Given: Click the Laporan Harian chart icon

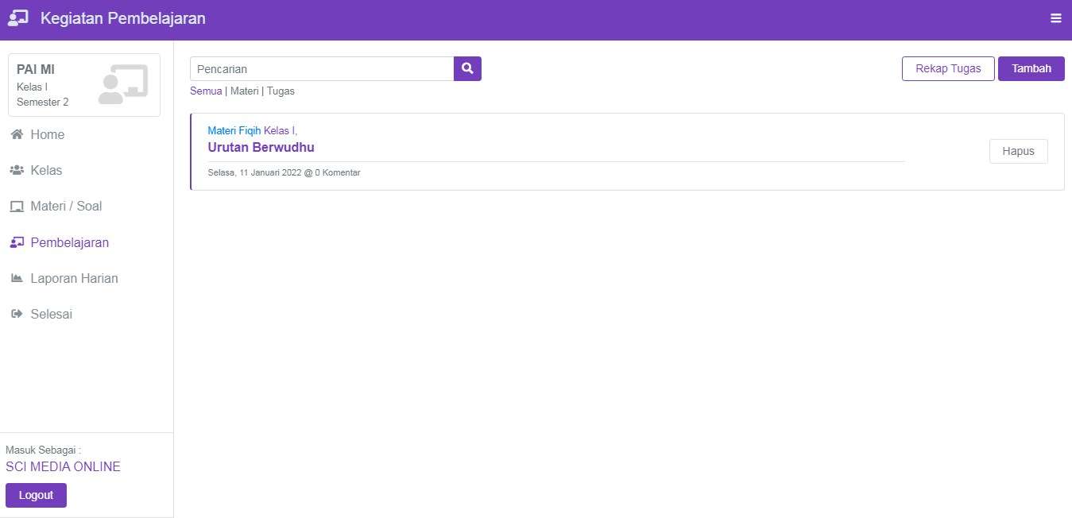Looking at the screenshot, I should pyautogui.click(x=17, y=279).
